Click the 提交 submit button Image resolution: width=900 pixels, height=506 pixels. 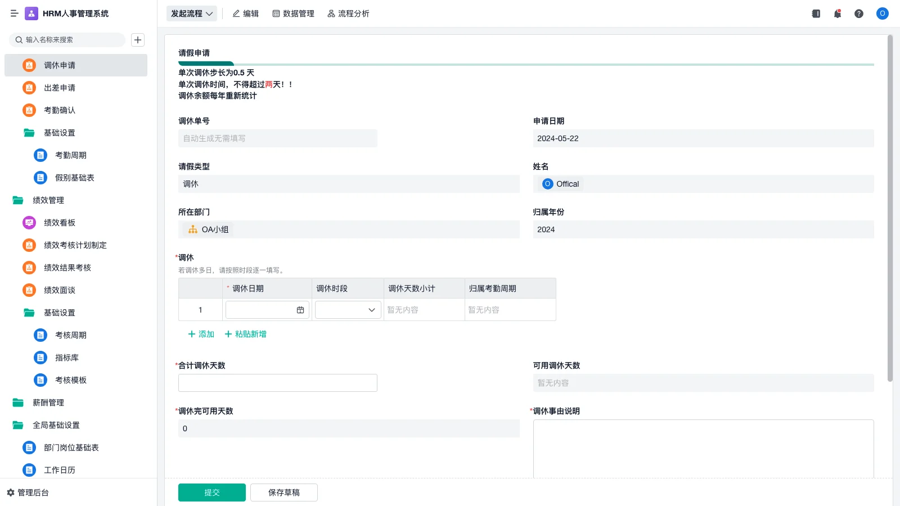[x=211, y=492]
